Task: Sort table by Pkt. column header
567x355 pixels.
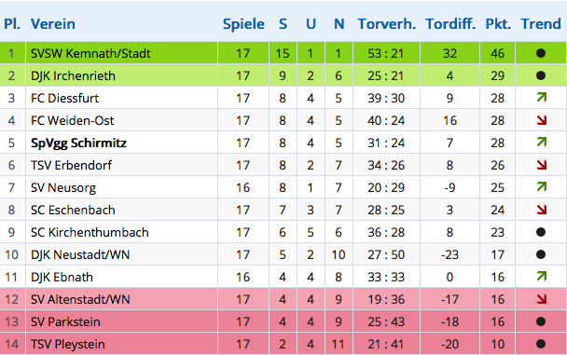Action: coord(498,24)
